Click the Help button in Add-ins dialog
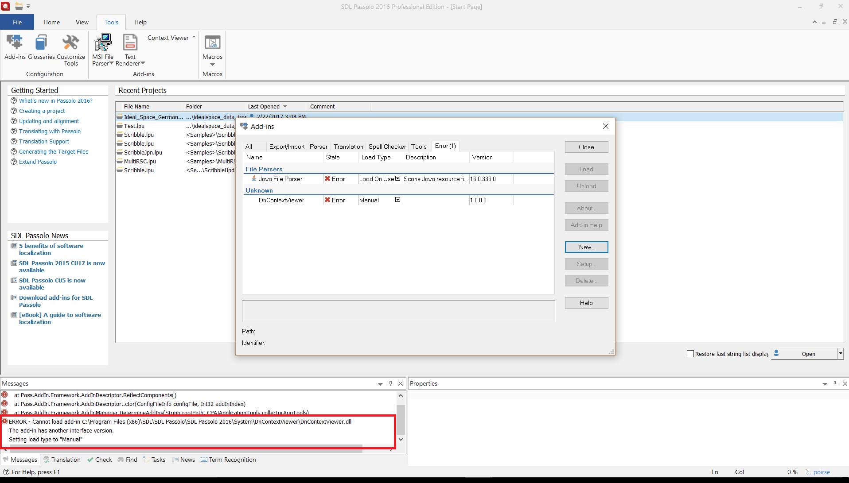This screenshot has width=849, height=483. coord(586,303)
